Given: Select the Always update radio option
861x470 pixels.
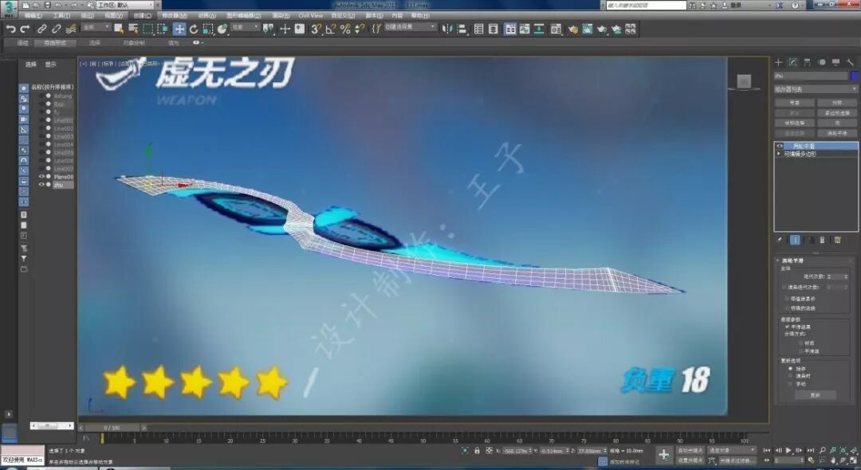Looking at the screenshot, I should pyautogui.click(x=790, y=369).
